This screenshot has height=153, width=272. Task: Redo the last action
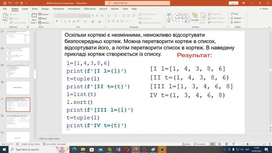[17, 3]
